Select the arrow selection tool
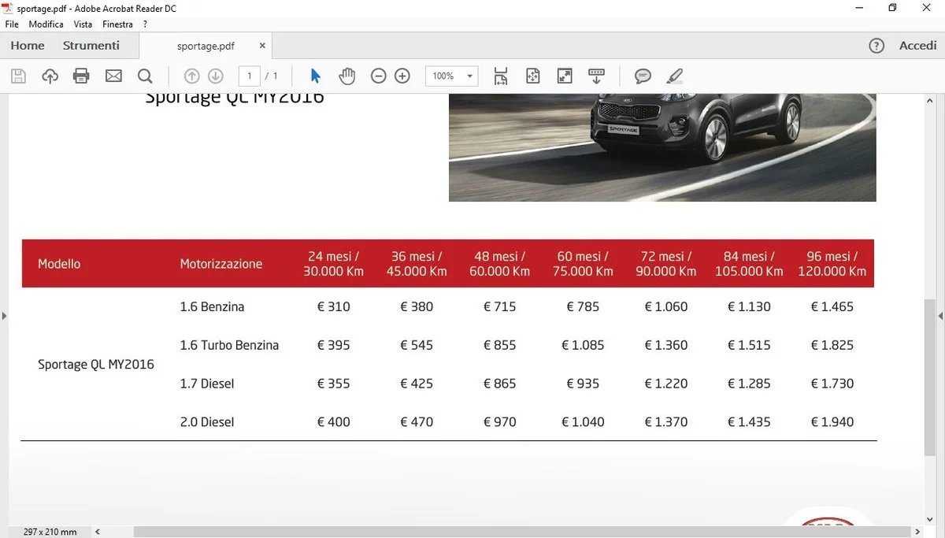This screenshot has width=945, height=538. click(x=316, y=76)
